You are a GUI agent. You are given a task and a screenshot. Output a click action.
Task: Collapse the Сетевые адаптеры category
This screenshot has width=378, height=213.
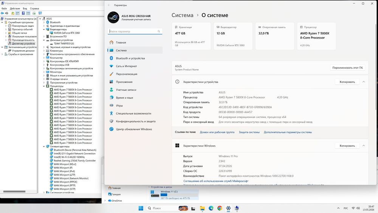(44, 146)
